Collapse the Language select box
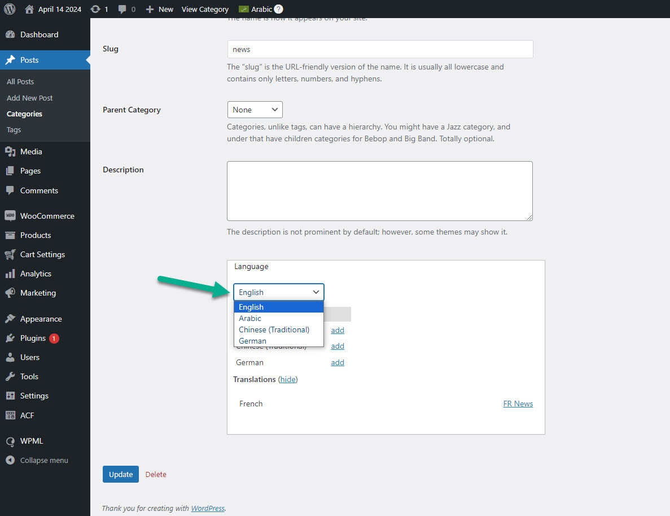This screenshot has height=516, width=670. 279,292
